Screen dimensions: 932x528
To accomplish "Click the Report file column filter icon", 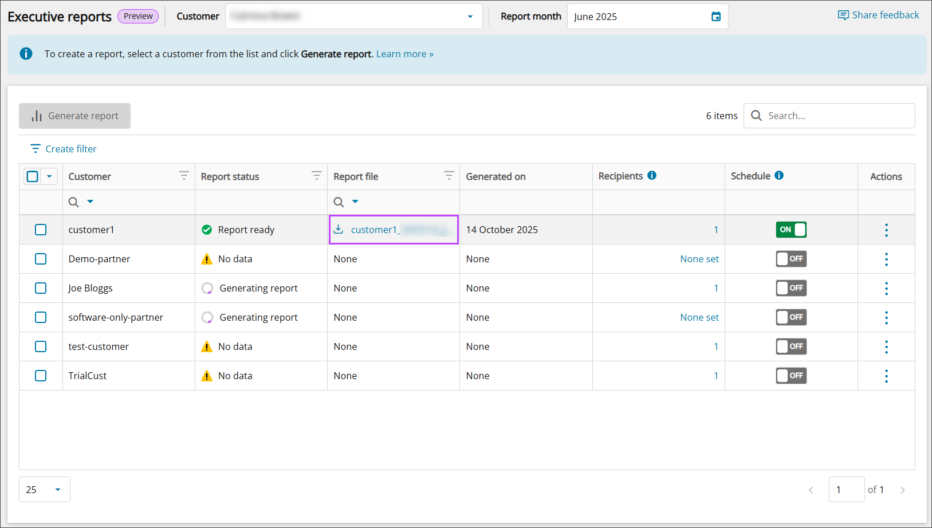I will [x=449, y=176].
